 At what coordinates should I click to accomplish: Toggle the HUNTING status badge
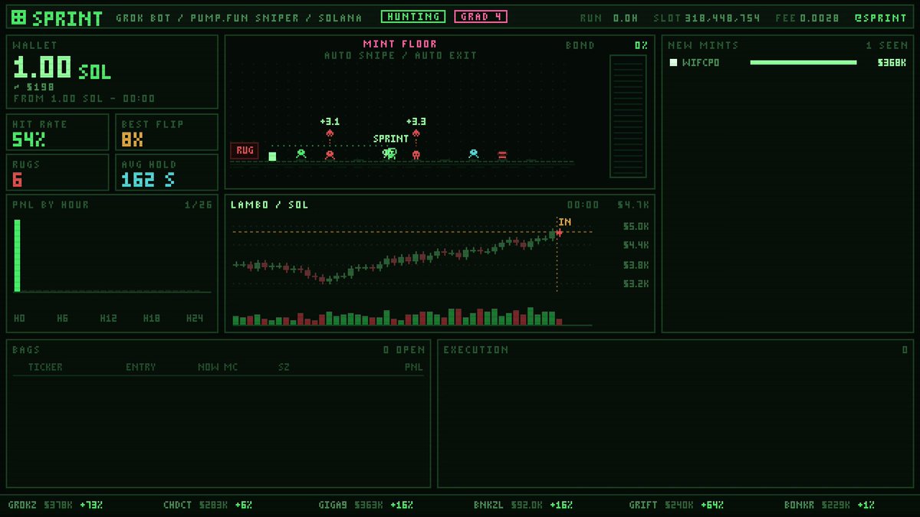click(413, 17)
